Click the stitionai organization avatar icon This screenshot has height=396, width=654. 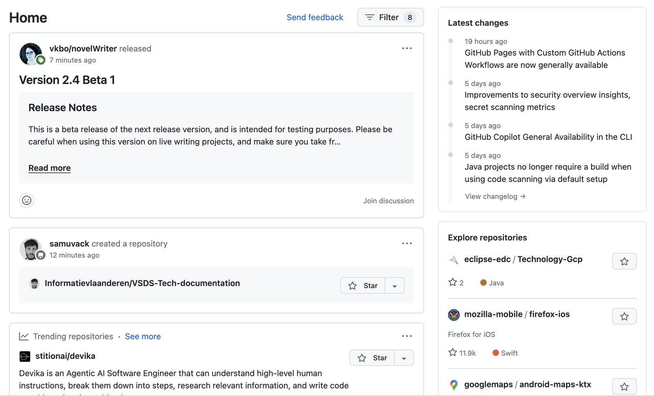(25, 356)
